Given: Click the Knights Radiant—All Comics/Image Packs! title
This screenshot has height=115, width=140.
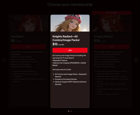Looking at the screenshot, I should [x=66, y=38].
